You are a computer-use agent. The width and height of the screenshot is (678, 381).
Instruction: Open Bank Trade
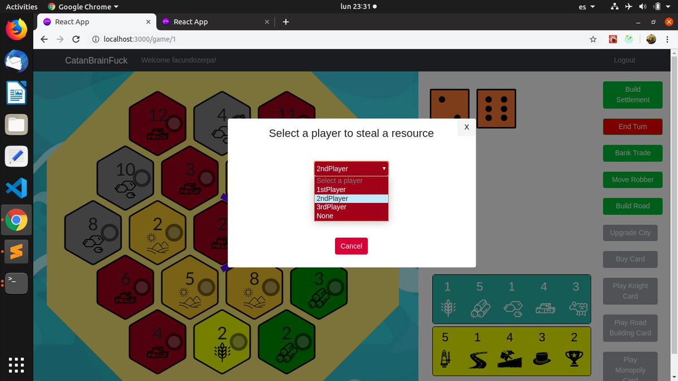click(633, 153)
